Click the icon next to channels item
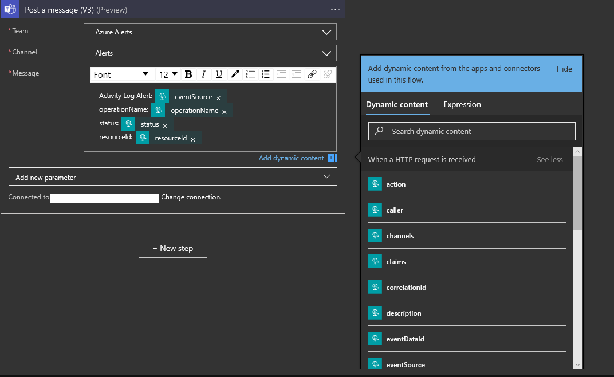The height and width of the screenshot is (377, 614). [x=375, y=235]
